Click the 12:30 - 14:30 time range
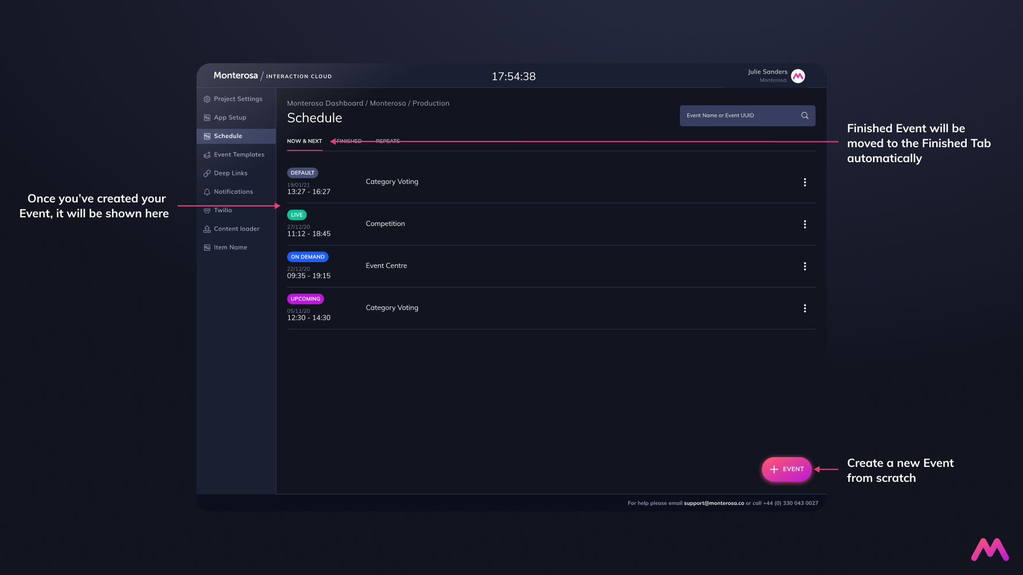Screen dimensions: 1023x575 (x=309, y=318)
